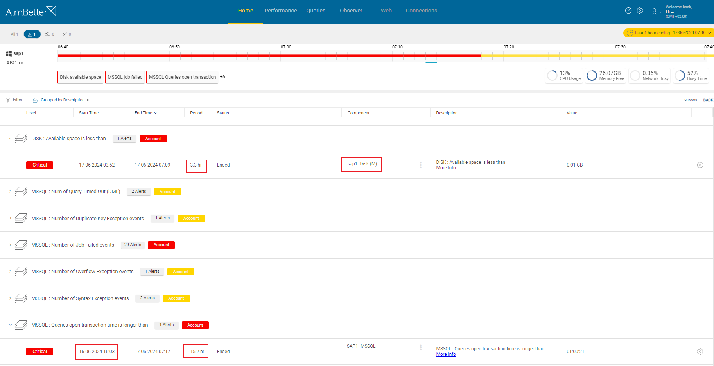Viewport: 714px width, 366px height.
Task: Click the blue marker under the timeline
Action: point(431,62)
